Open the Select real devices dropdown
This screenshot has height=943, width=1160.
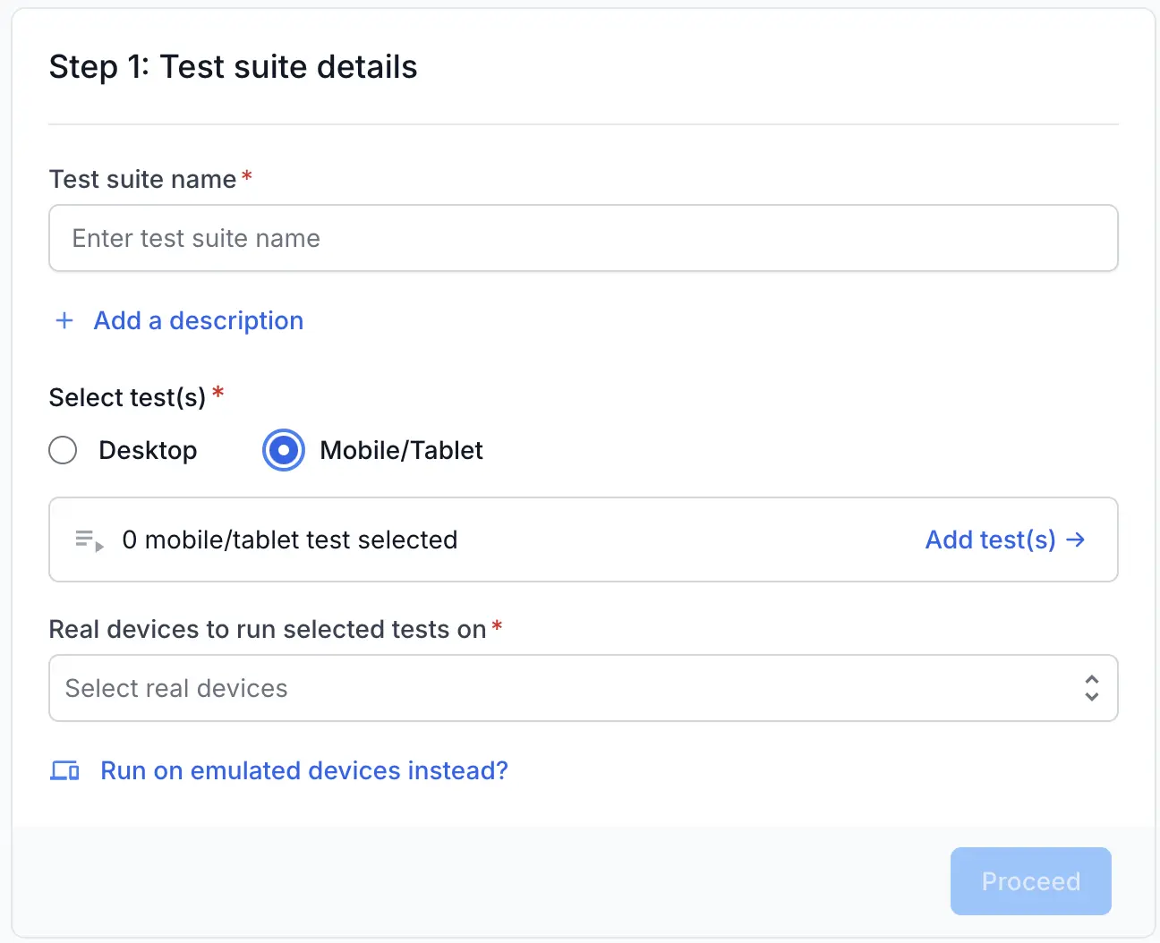(x=573, y=688)
